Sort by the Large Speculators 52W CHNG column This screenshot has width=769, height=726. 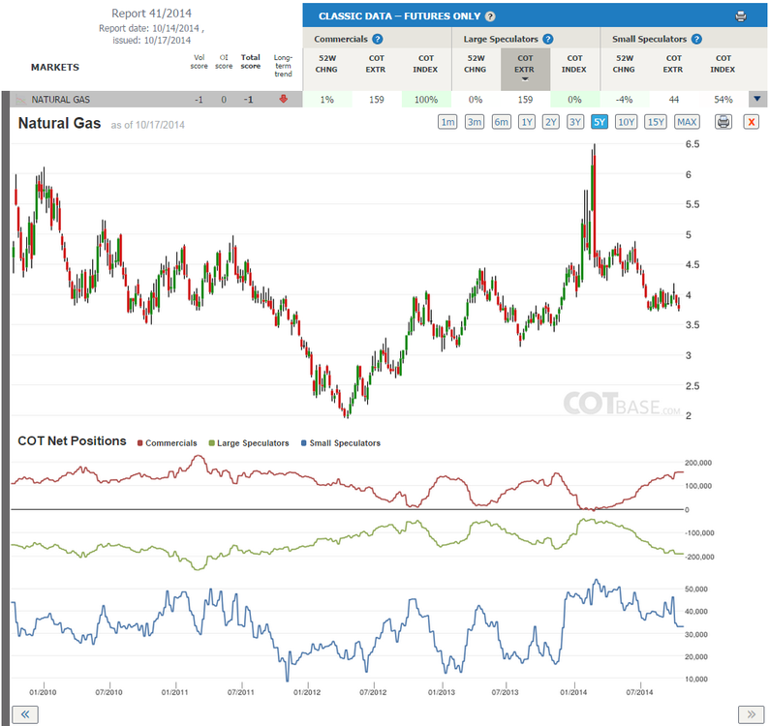pos(476,64)
